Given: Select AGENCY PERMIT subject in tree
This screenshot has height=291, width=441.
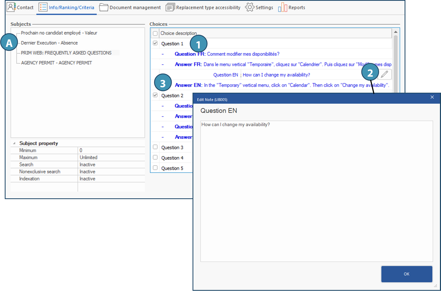Looking at the screenshot, I should point(56,63).
